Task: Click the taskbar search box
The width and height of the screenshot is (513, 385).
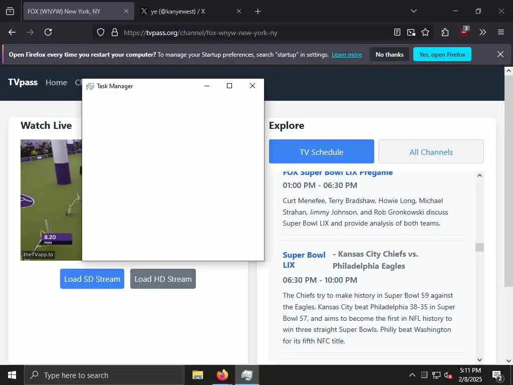Action: (104, 375)
